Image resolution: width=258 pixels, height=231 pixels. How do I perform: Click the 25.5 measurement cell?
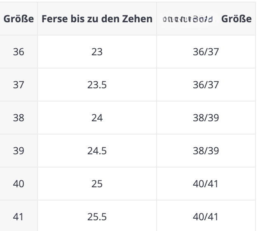pos(97,217)
